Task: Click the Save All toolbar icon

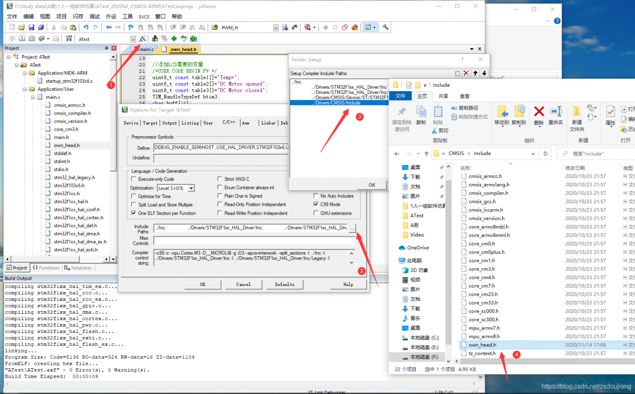Action: click(x=40, y=27)
